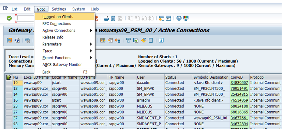The image size is (283, 131).
Task: Open the System menu
Action: click(x=78, y=9)
